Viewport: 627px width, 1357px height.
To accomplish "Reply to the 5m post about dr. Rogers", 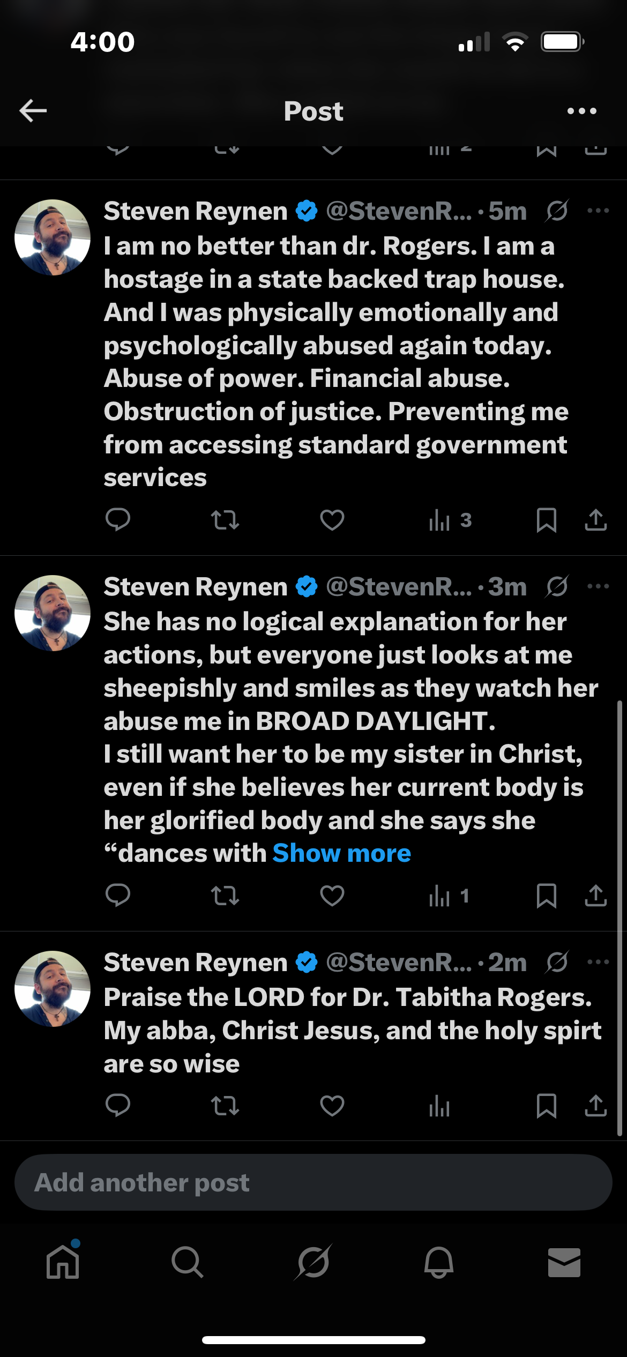I will pos(118,519).
